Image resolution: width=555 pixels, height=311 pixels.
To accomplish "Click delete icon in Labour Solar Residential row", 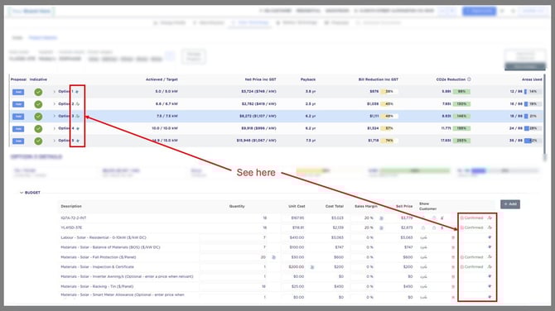I will pos(453,237).
